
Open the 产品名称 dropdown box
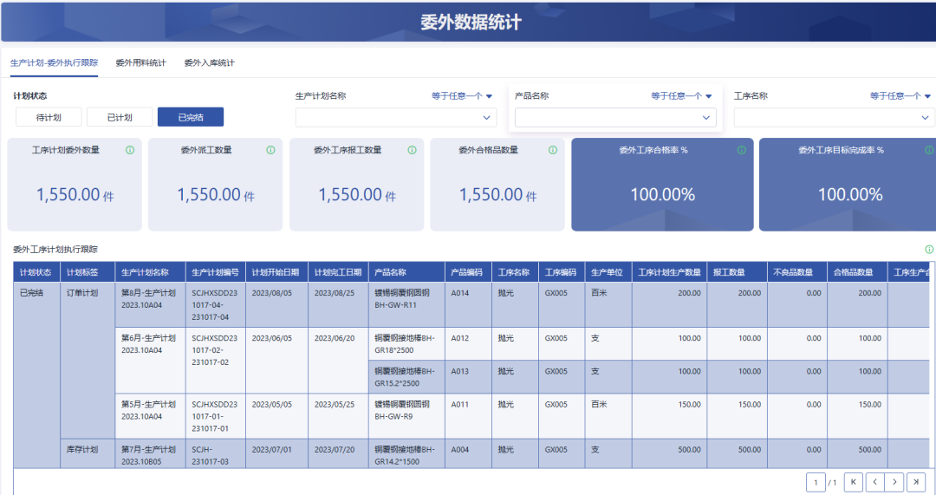point(615,117)
